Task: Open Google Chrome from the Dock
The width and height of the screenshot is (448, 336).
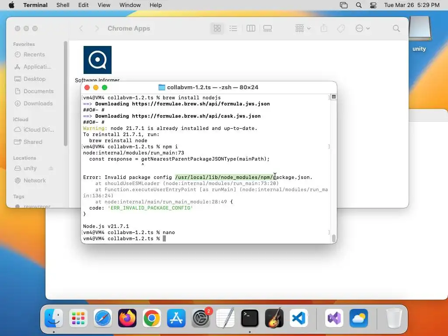Action: click(152, 318)
